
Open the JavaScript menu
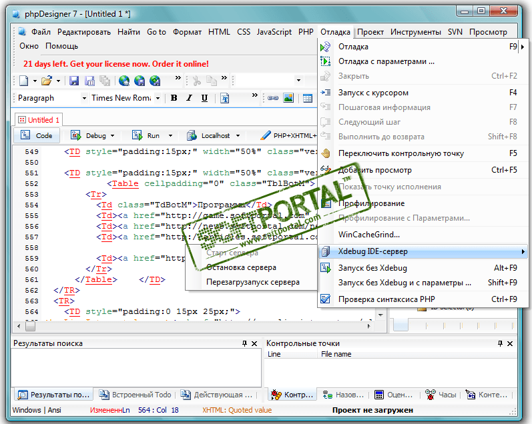pos(274,32)
